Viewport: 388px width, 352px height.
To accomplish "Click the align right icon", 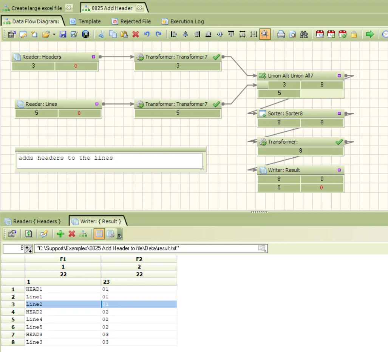I will click(x=197, y=34).
